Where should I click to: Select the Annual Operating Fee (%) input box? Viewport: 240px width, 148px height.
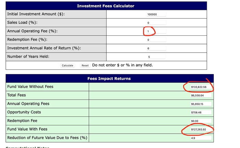click(156, 31)
